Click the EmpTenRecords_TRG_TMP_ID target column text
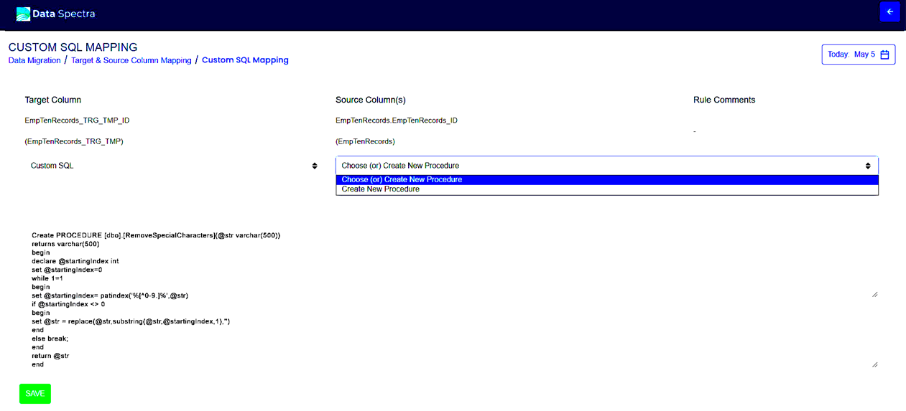The width and height of the screenshot is (906, 411). coord(77,121)
